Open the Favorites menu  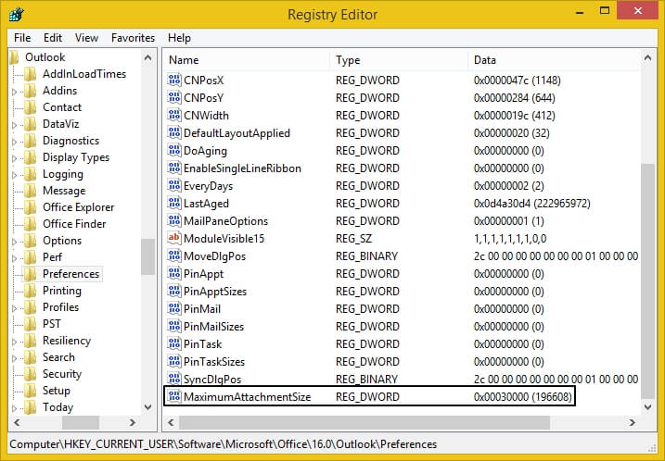tap(133, 38)
